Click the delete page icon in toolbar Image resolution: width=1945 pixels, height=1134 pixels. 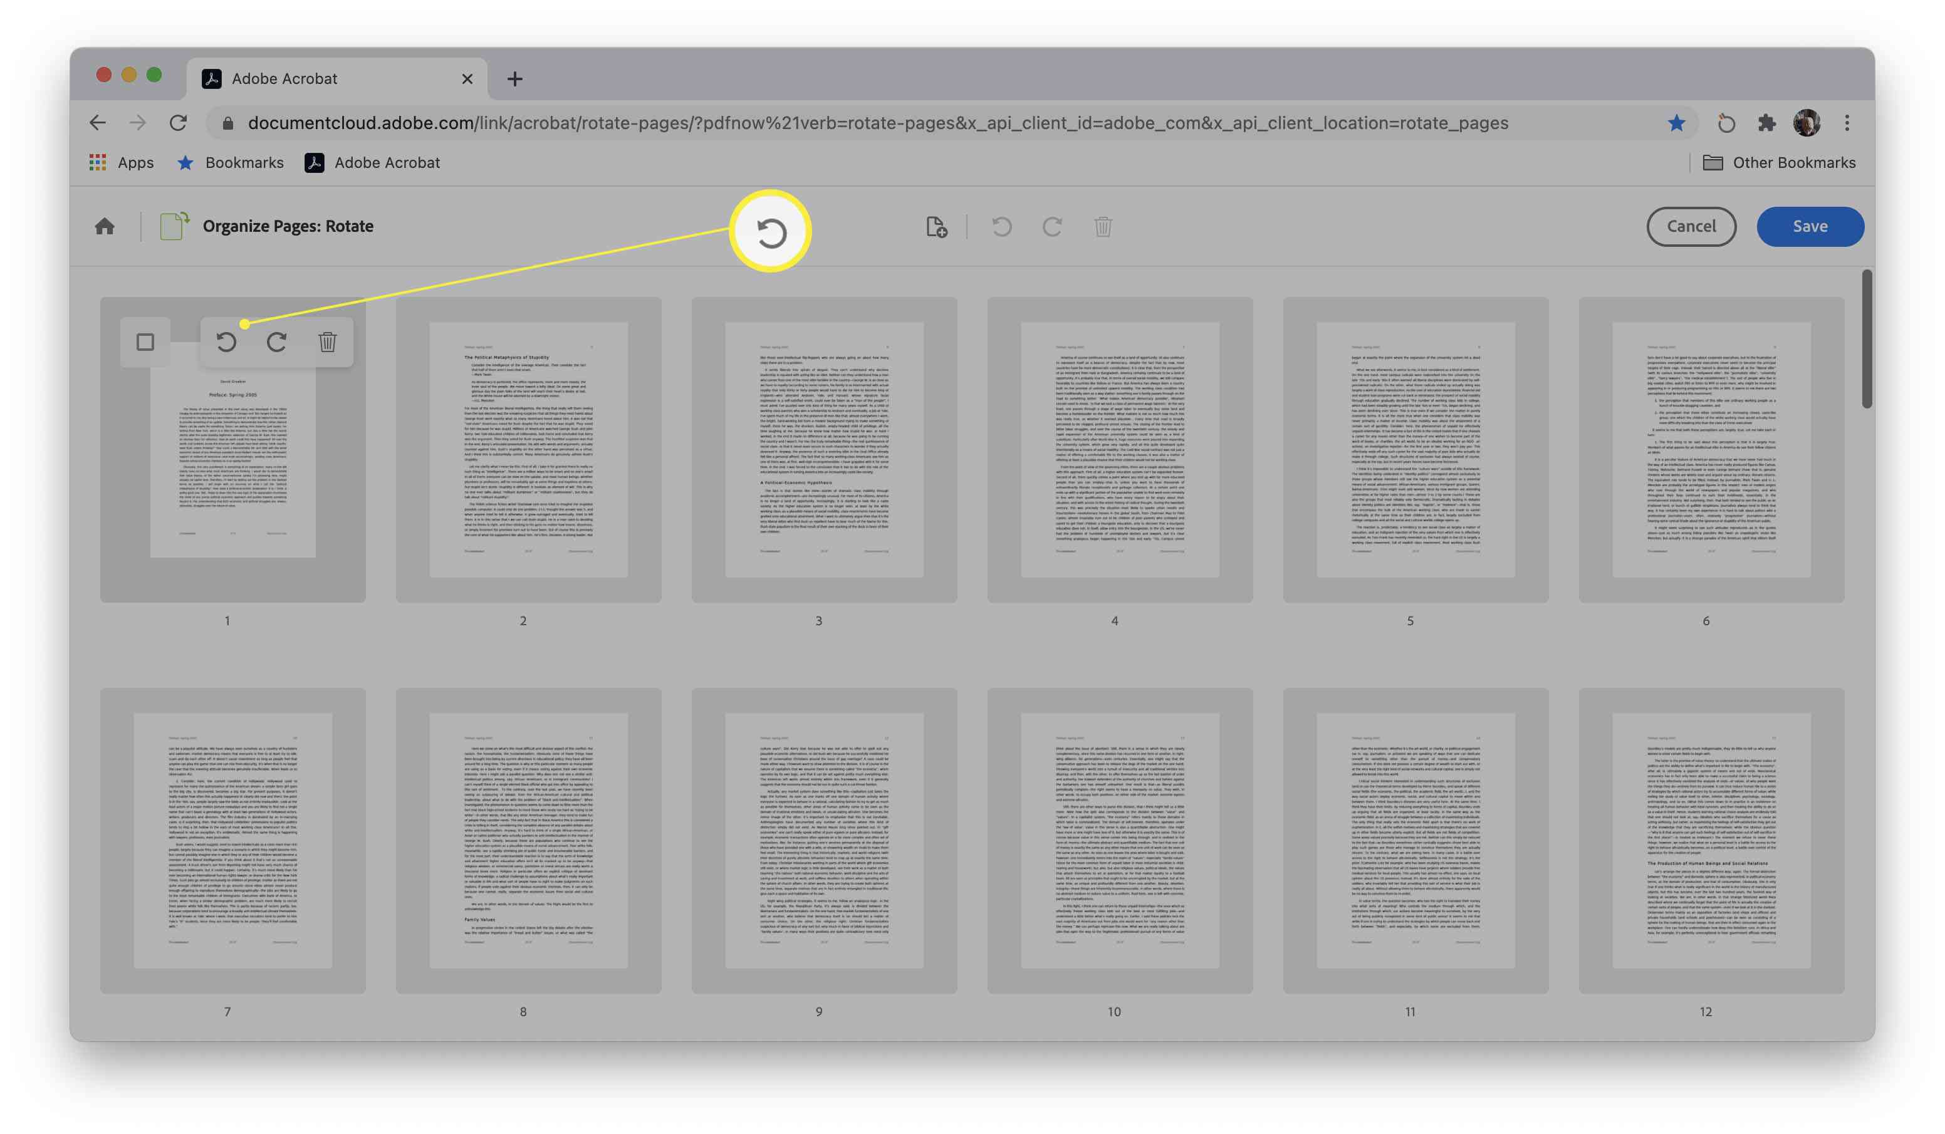1104,226
